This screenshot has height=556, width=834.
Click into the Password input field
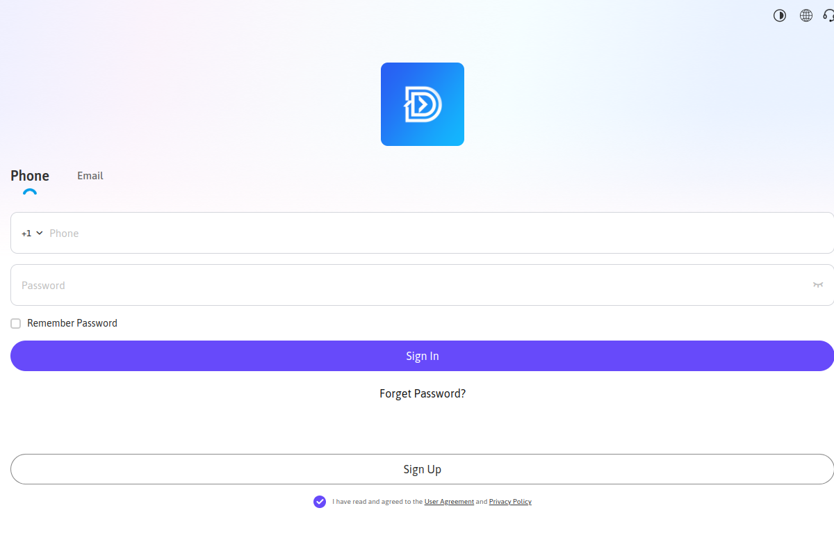pos(410,285)
